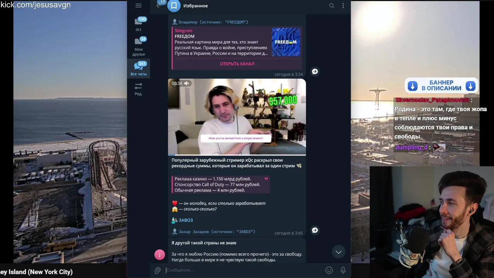Select the Мои друзья folder

tap(139, 46)
